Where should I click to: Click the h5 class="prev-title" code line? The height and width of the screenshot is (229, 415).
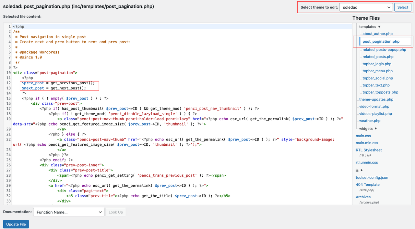coord(148,196)
